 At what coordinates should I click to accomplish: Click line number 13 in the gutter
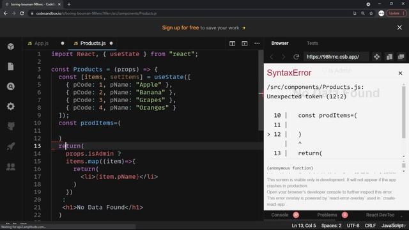click(37, 146)
